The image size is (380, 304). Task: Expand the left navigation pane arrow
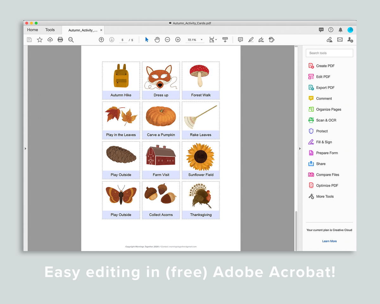point(26,148)
